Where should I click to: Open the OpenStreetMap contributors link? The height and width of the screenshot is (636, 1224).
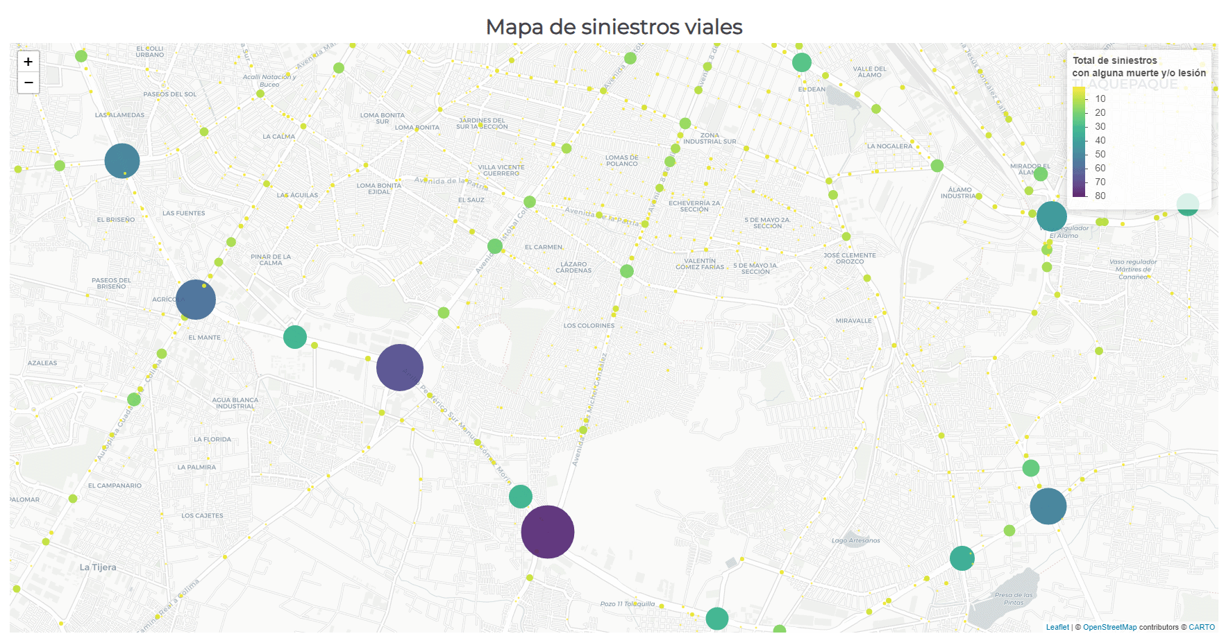coord(1109,627)
